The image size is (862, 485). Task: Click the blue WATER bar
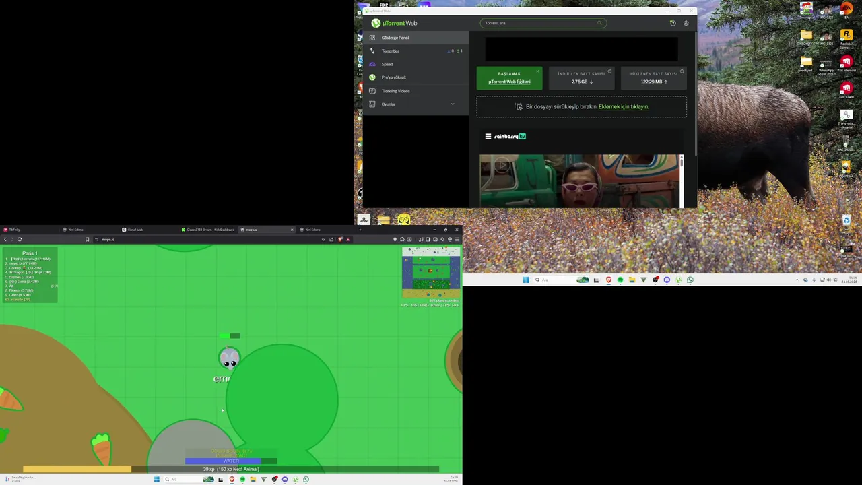click(231, 461)
